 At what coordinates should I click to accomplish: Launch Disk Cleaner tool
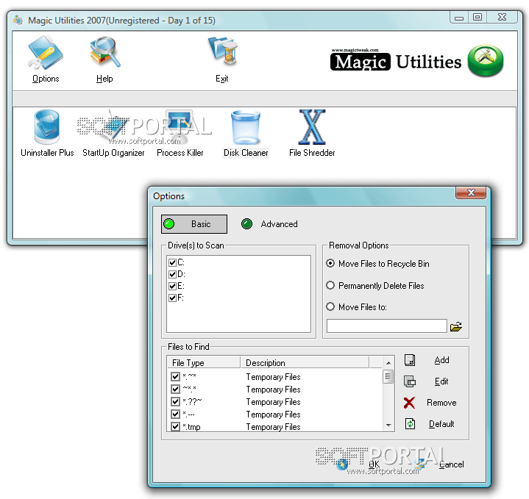pos(246,128)
